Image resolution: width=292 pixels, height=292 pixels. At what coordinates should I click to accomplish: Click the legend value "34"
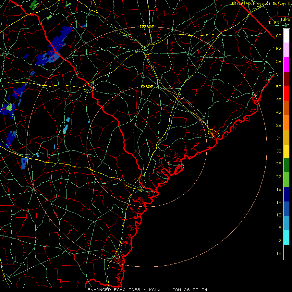coord(279,138)
